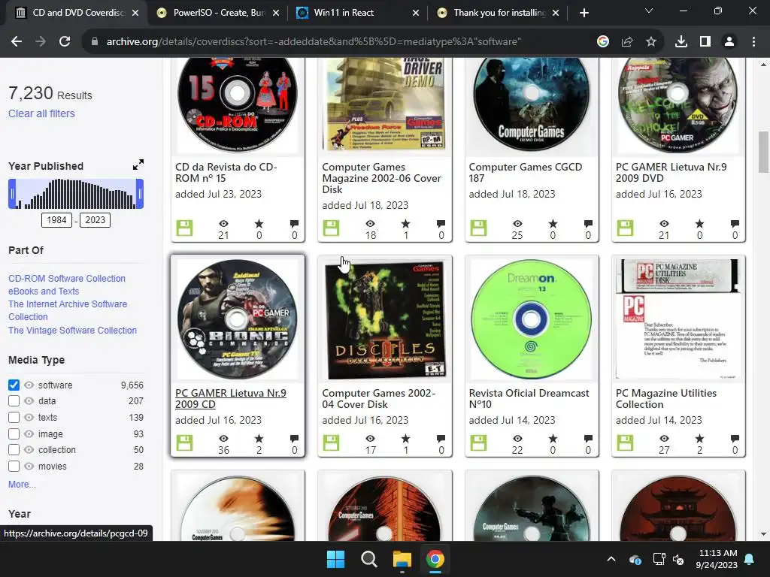The height and width of the screenshot is (577, 770).
Task: Click left handle of year range slider
Action: pos(12,194)
